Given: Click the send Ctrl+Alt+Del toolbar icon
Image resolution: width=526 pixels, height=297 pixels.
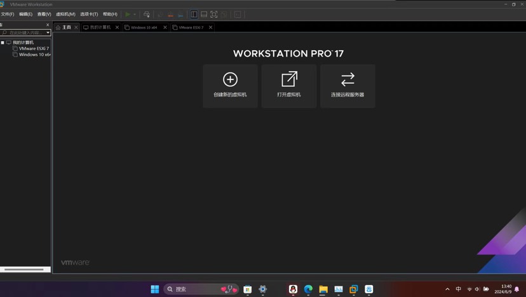Looking at the screenshot, I should pos(147,15).
